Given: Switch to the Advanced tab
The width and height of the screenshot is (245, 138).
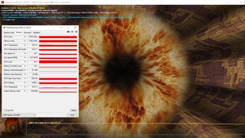Looking at the screenshot, I should [27, 33].
